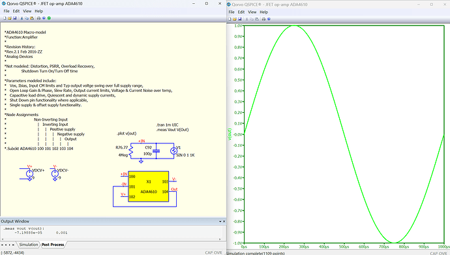450x255 pixels.
Task: Open File menu in schematic window
Action: [x=7, y=11]
